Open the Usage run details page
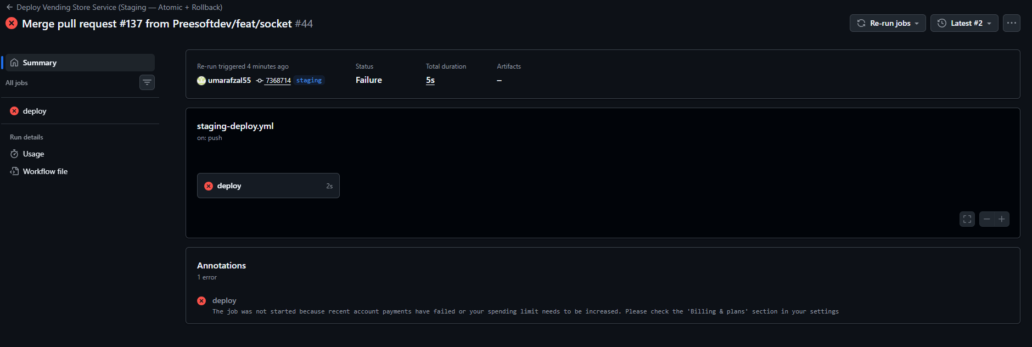 [80, 154]
